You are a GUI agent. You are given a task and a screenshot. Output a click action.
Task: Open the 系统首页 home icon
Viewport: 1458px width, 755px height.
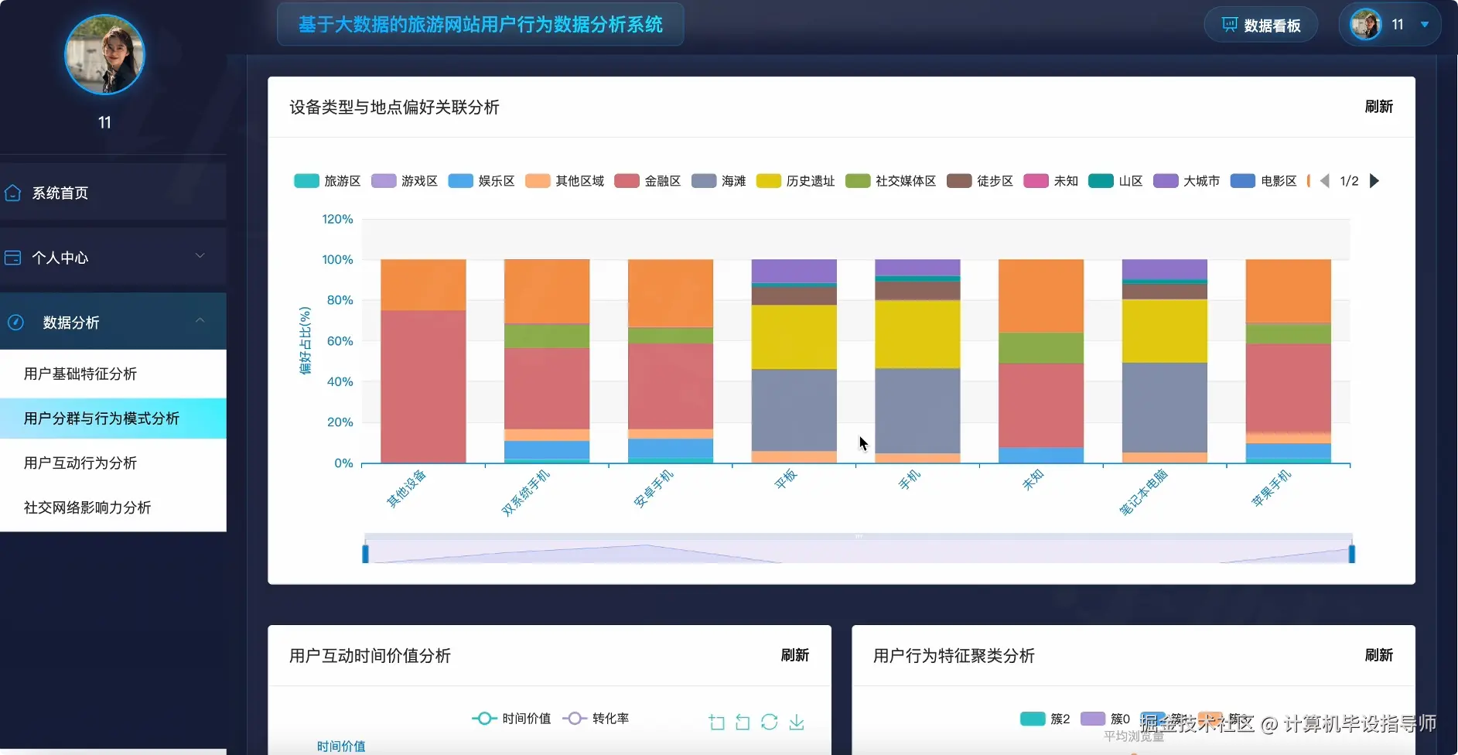click(12, 193)
